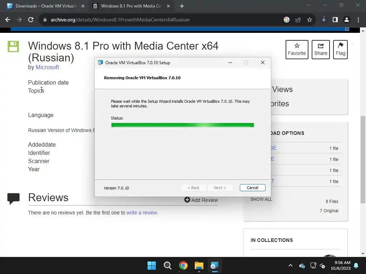Open the Windows Start menu
366x274 pixels.
[152, 265]
